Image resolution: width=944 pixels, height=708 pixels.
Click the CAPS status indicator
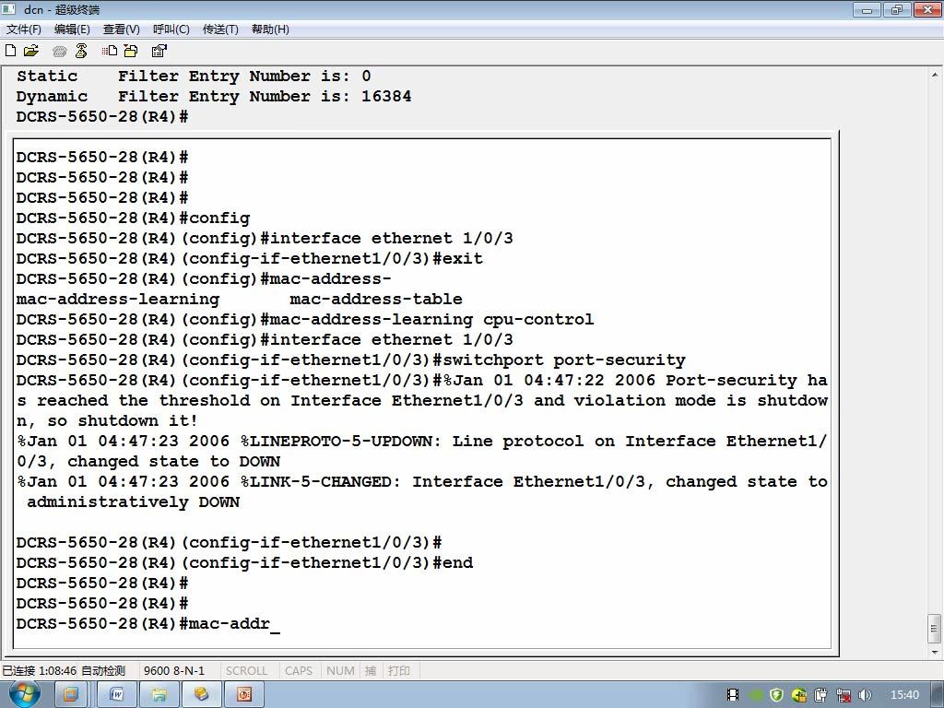click(299, 671)
